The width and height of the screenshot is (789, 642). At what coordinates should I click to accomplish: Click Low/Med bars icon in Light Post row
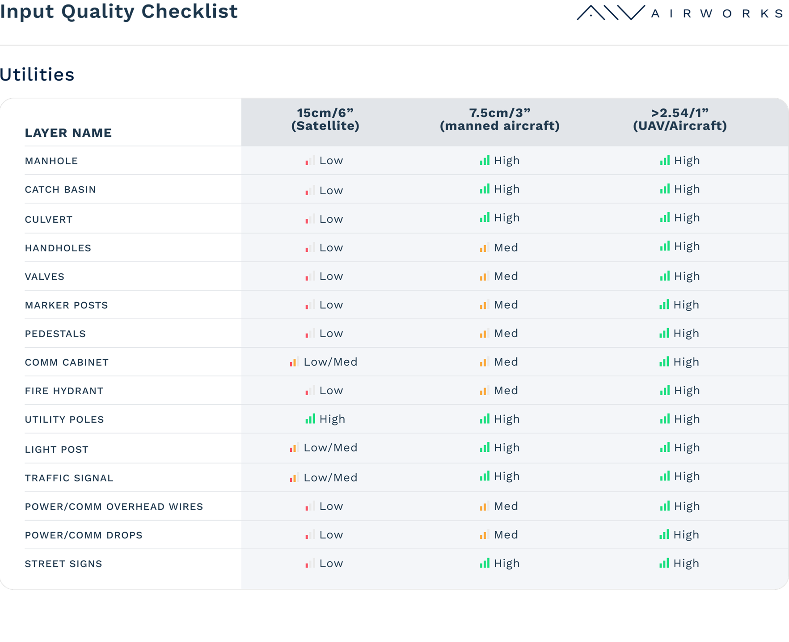coord(294,447)
